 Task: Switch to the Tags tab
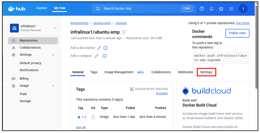click(x=94, y=72)
